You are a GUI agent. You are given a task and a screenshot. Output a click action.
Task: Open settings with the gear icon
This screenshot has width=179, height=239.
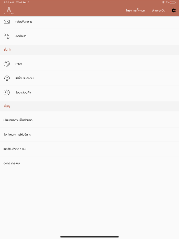174,10
